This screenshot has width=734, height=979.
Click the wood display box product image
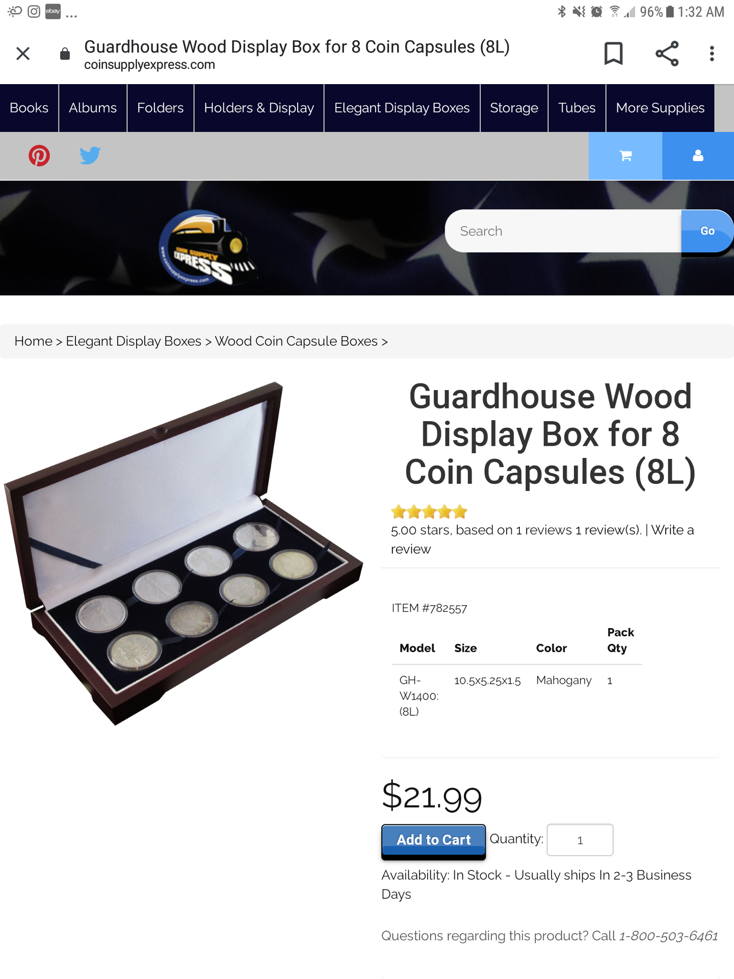[x=182, y=553]
